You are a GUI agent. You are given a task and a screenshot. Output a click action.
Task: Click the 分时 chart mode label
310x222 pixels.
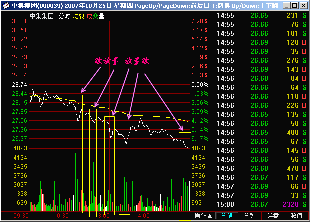point(64,16)
